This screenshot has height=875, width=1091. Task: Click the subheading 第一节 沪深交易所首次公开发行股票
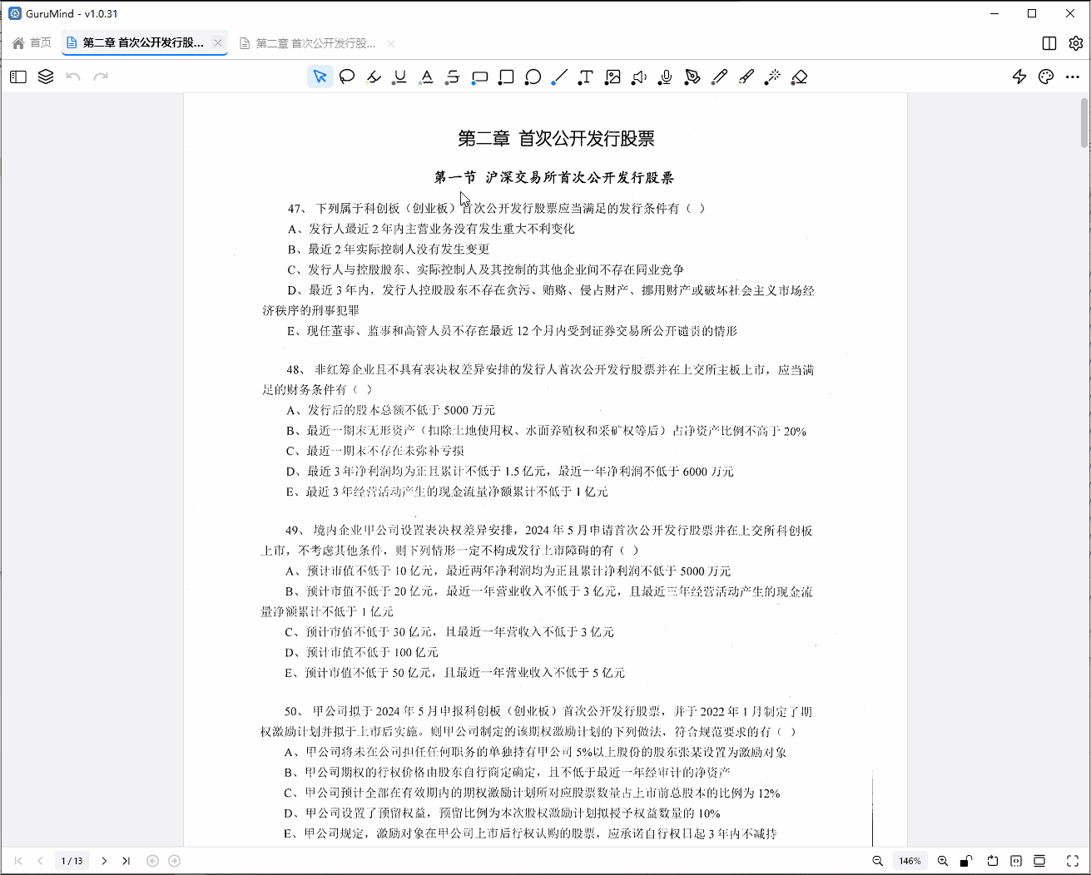pos(554,177)
